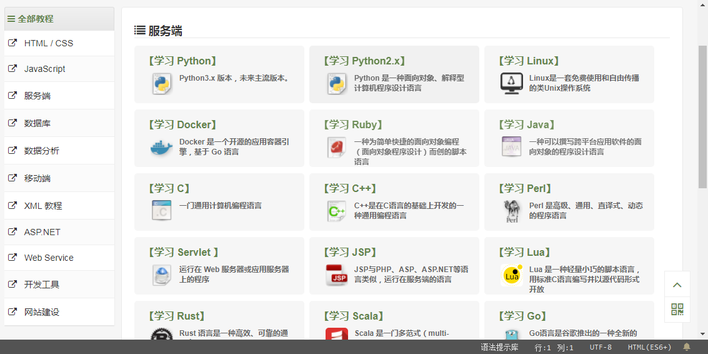Click the QR code icon button
The image size is (708, 354).
(x=677, y=310)
